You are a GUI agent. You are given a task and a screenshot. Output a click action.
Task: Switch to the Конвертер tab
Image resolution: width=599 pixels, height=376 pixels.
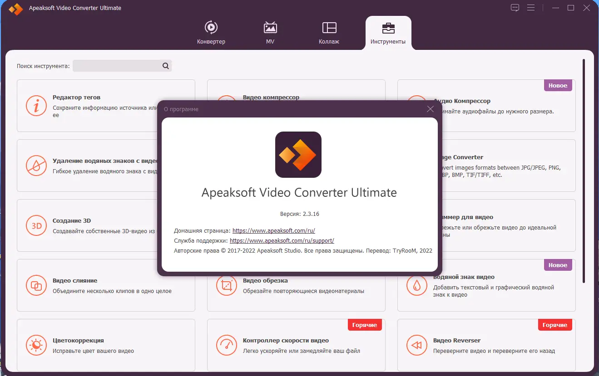(x=211, y=32)
